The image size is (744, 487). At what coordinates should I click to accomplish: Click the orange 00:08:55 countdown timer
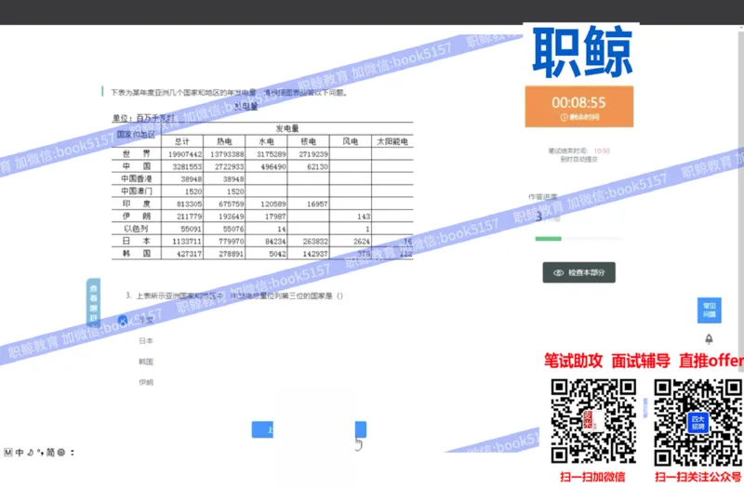click(578, 106)
